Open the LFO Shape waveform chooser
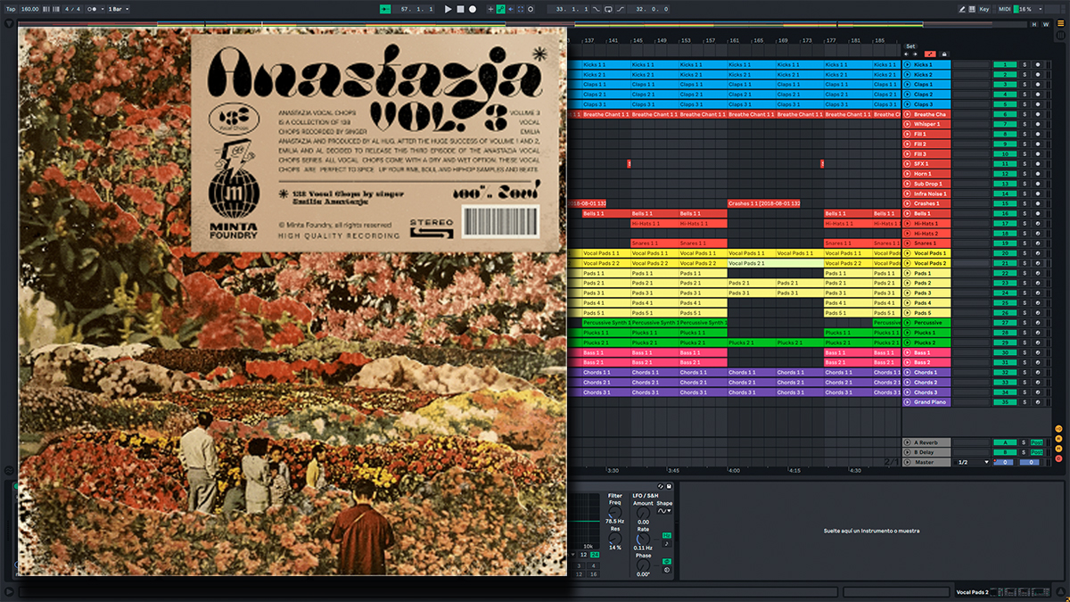Screen dimensions: 1070x602 (x=664, y=511)
